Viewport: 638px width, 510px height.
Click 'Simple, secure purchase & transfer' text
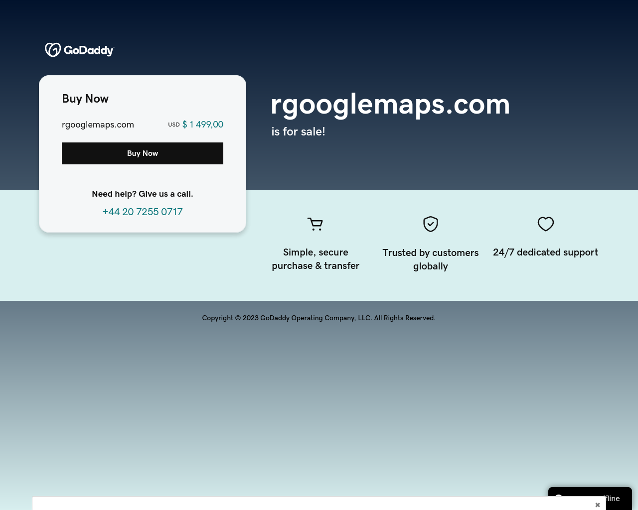tap(316, 259)
